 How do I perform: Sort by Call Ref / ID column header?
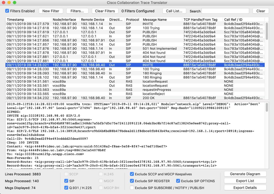pyautogui.click(x=244, y=19)
